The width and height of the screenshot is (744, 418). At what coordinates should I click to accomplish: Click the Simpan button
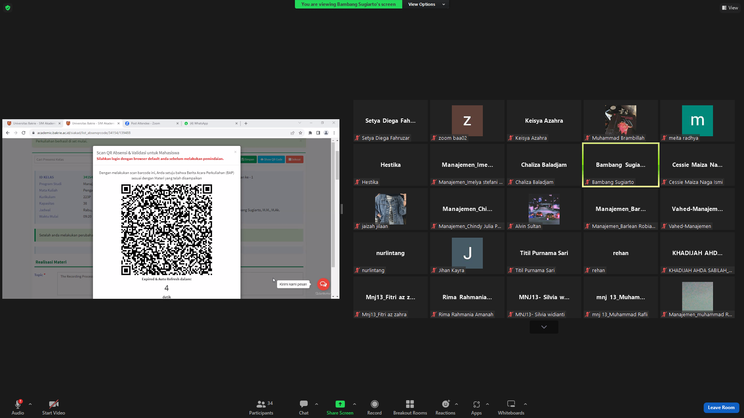click(x=248, y=159)
